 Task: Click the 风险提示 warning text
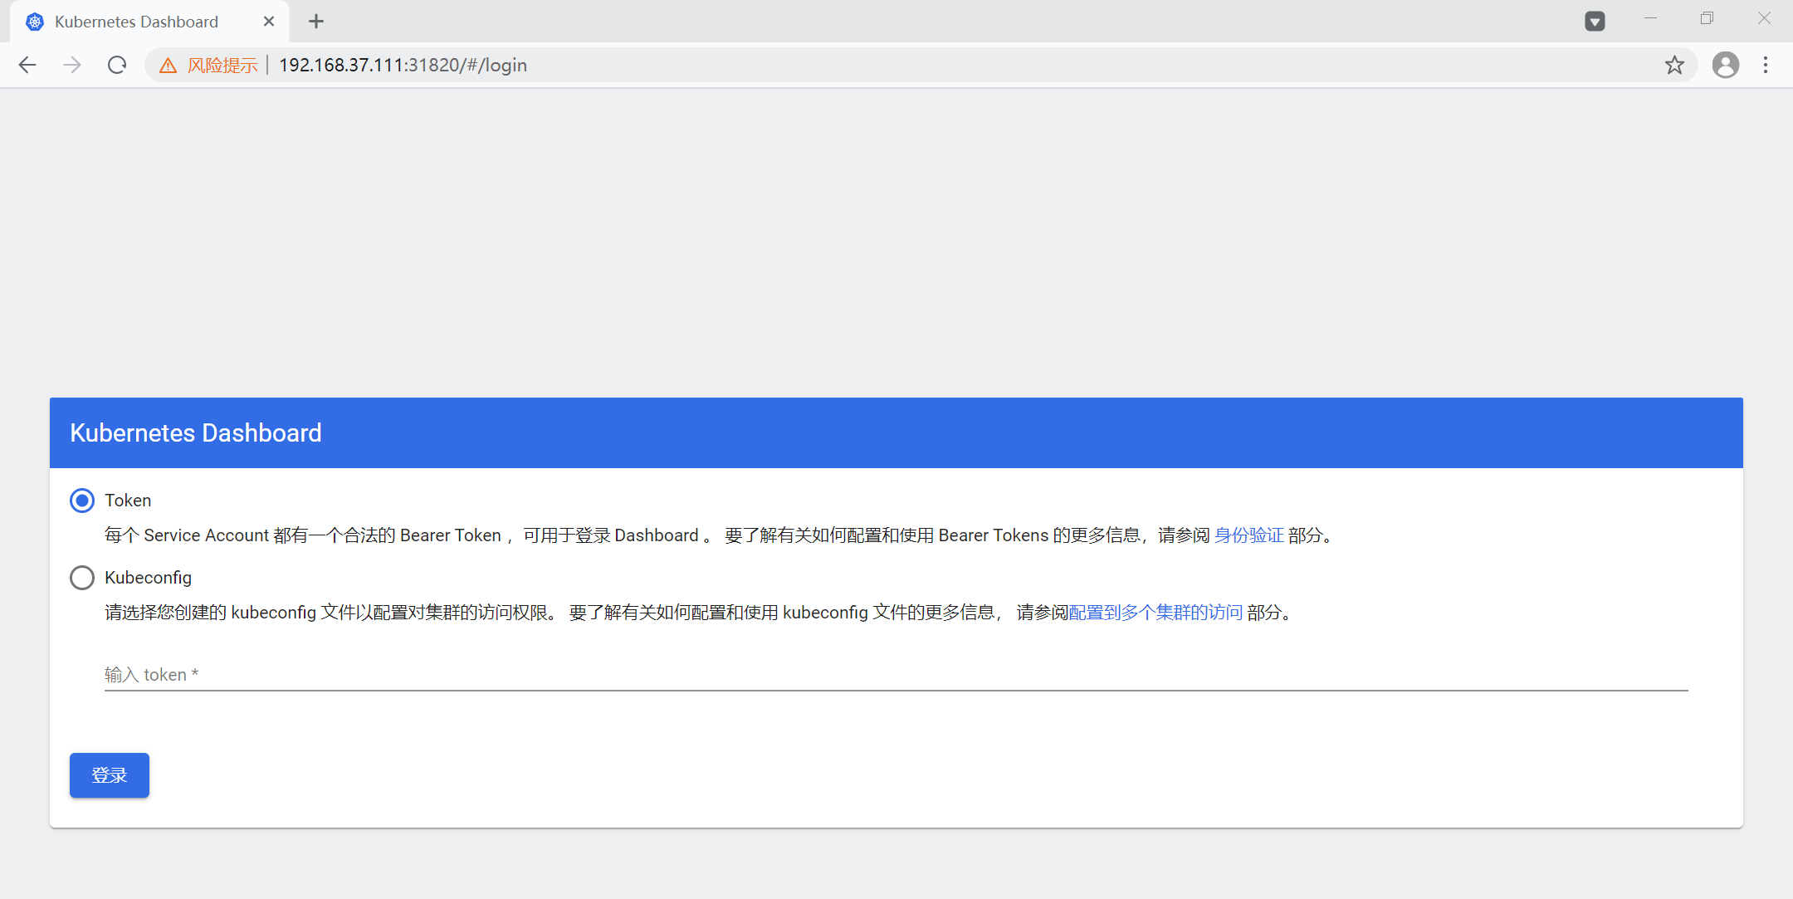coord(222,66)
